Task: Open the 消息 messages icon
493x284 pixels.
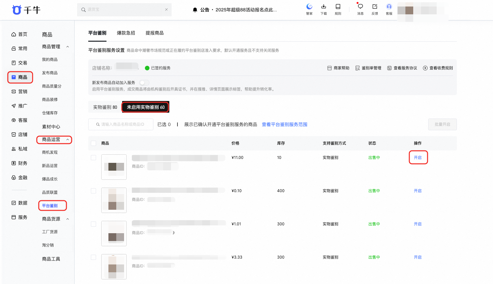Action: [x=360, y=9]
